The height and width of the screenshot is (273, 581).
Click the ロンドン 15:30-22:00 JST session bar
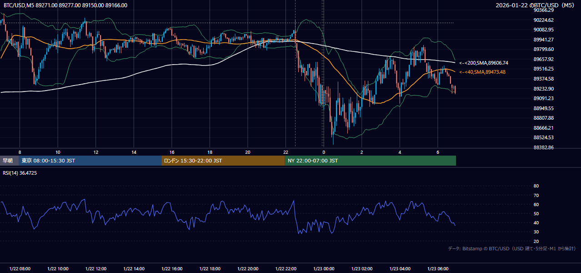223,161
